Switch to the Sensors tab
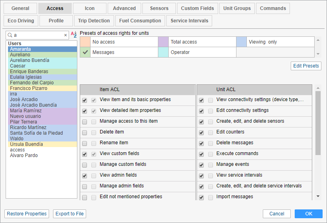The image size is (327, 223). [x=159, y=8]
